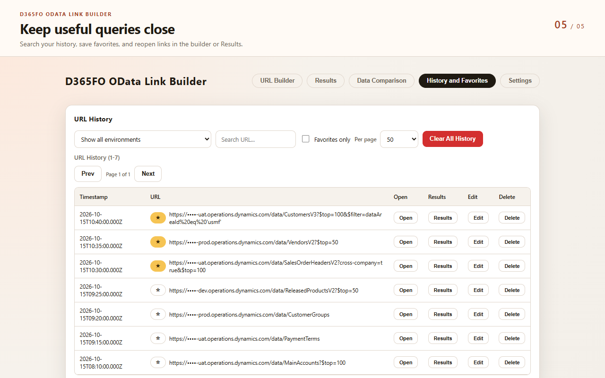Screen dimensions: 605x378
Task: Mark PaymentTerms URL as favorite
Action: 158,338
